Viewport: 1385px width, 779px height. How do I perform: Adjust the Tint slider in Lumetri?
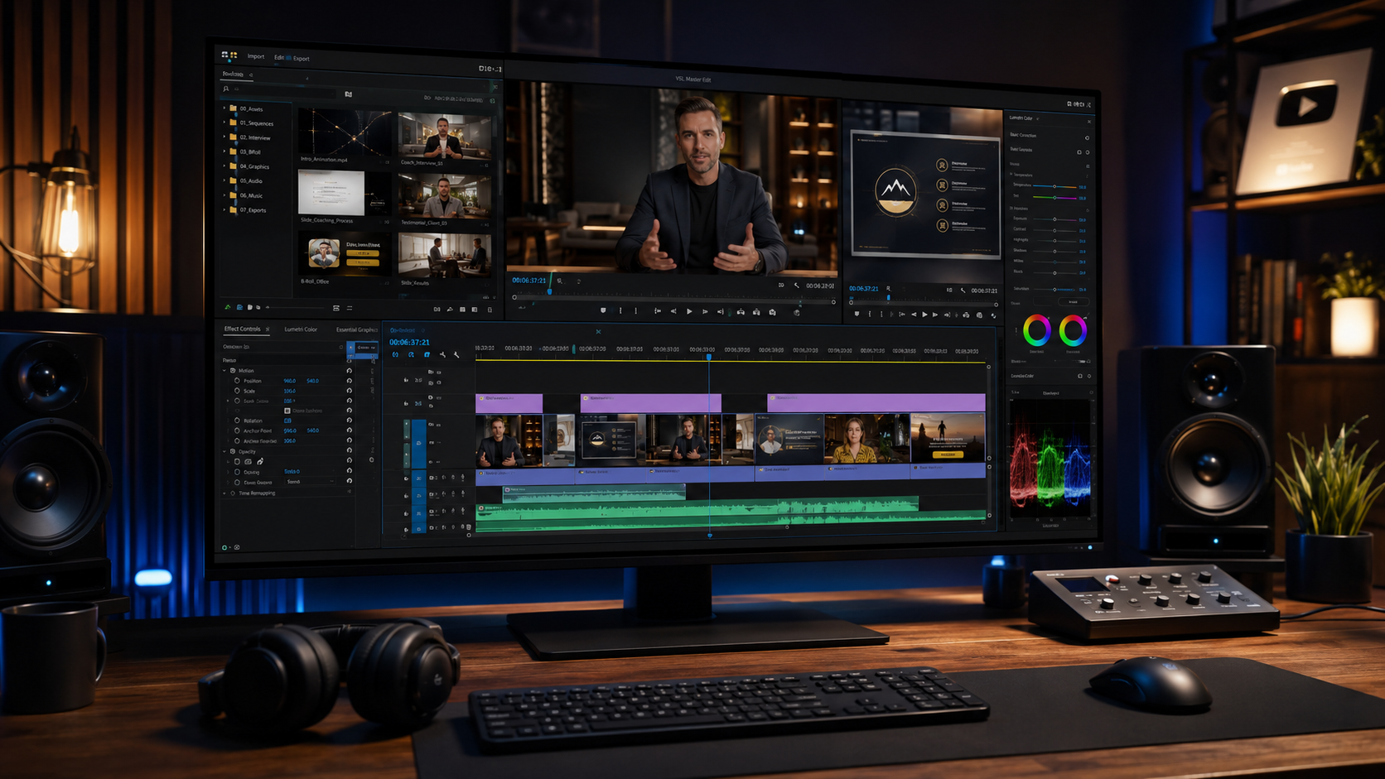click(1054, 198)
